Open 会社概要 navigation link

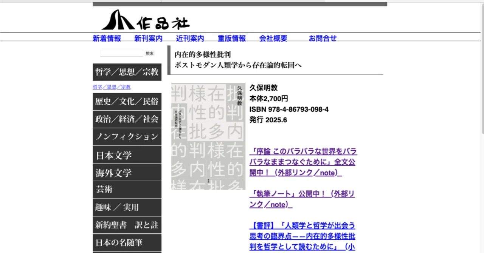click(273, 38)
